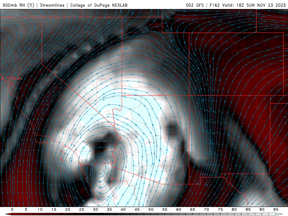Click the "5" label on the color scale
The image size is (288, 216).
click(26, 210)
